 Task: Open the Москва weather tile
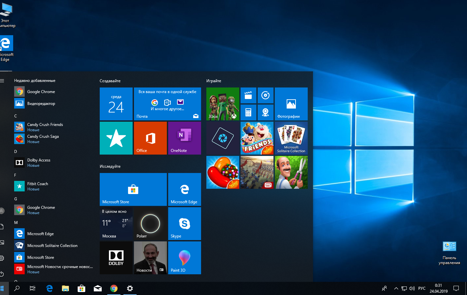click(116, 224)
